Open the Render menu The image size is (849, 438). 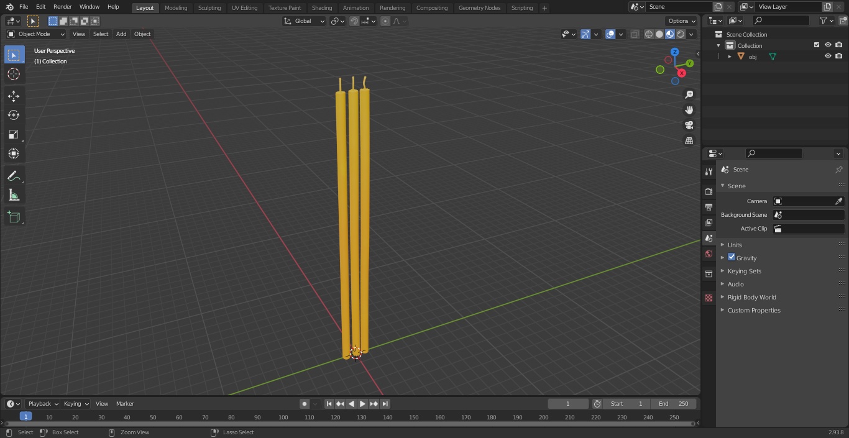coord(63,7)
